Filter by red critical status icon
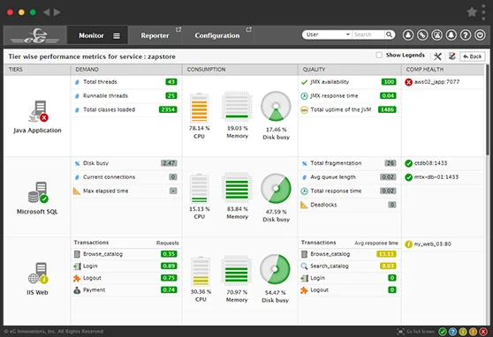 pyautogui.click(x=483, y=332)
